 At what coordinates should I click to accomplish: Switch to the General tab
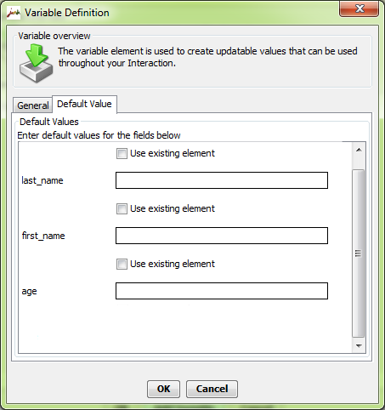point(33,105)
